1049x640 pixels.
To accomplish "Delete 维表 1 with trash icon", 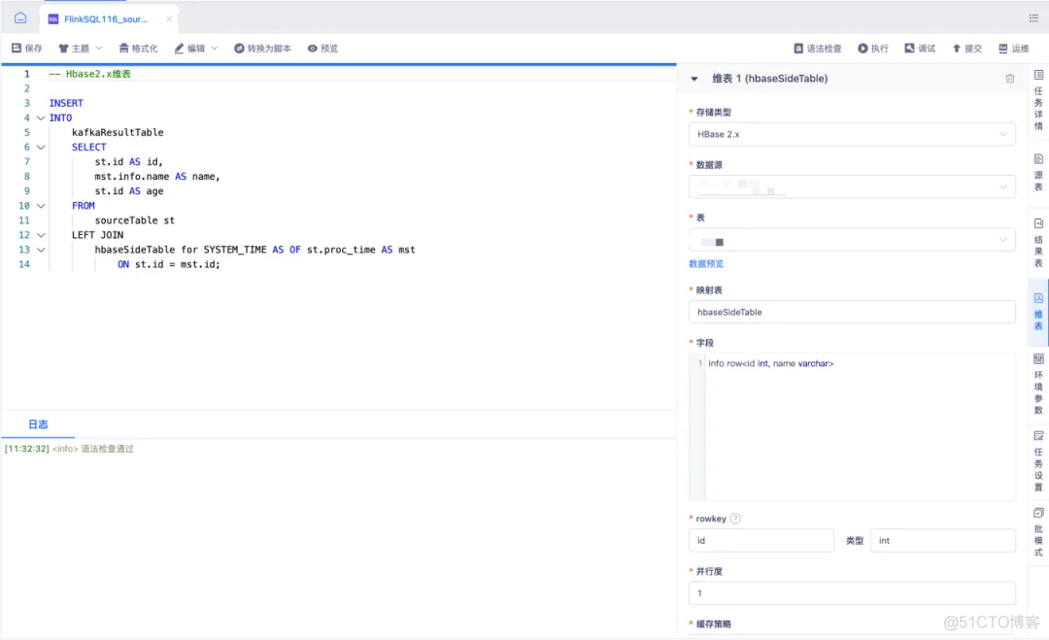I will (x=1010, y=79).
